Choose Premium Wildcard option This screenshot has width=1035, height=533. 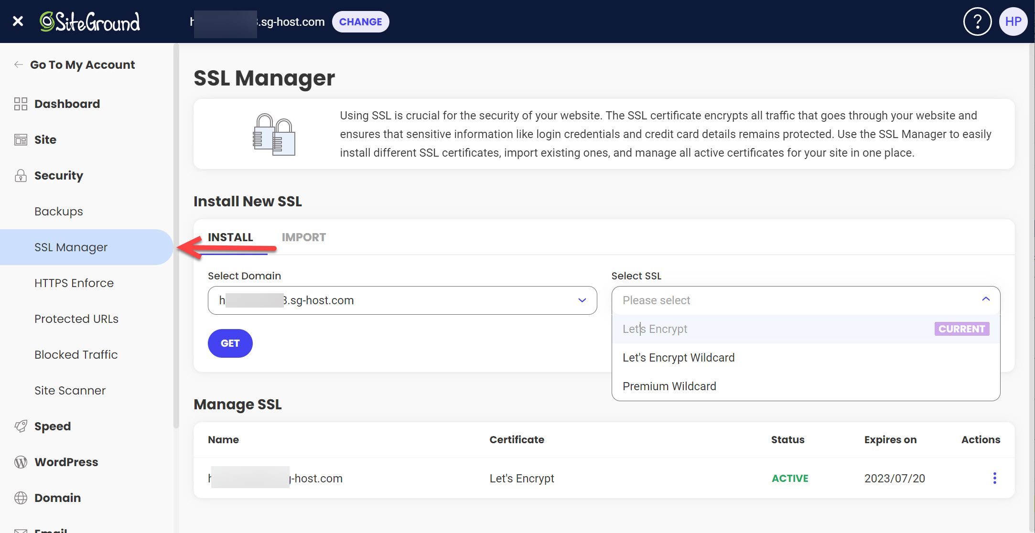tap(669, 386)
